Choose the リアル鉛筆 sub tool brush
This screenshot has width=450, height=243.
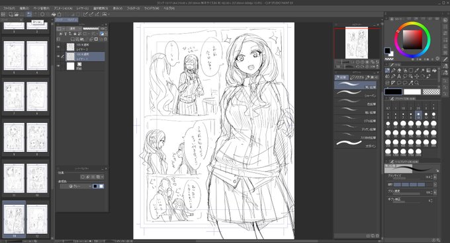(x=355, y=119)
